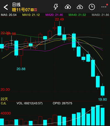Select the 糖11号07 contract title
This screenshot has height=126, width=110.
(21, 10)
